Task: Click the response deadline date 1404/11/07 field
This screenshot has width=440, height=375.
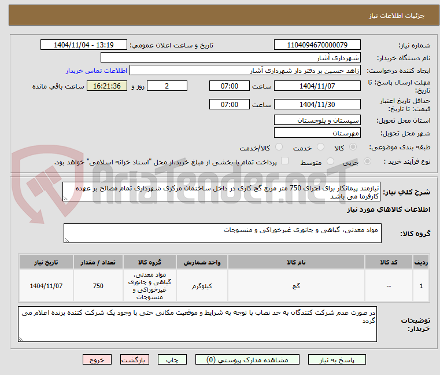Action: pos(317,86)
